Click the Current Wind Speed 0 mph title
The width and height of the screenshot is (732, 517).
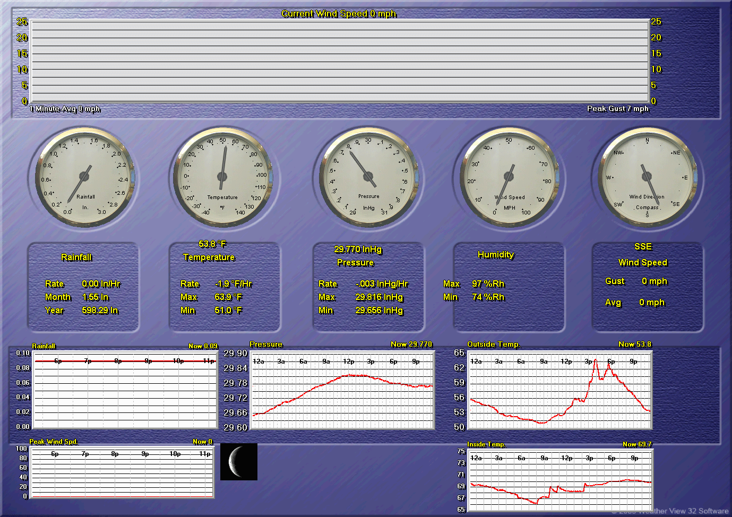tap(339, 14)
